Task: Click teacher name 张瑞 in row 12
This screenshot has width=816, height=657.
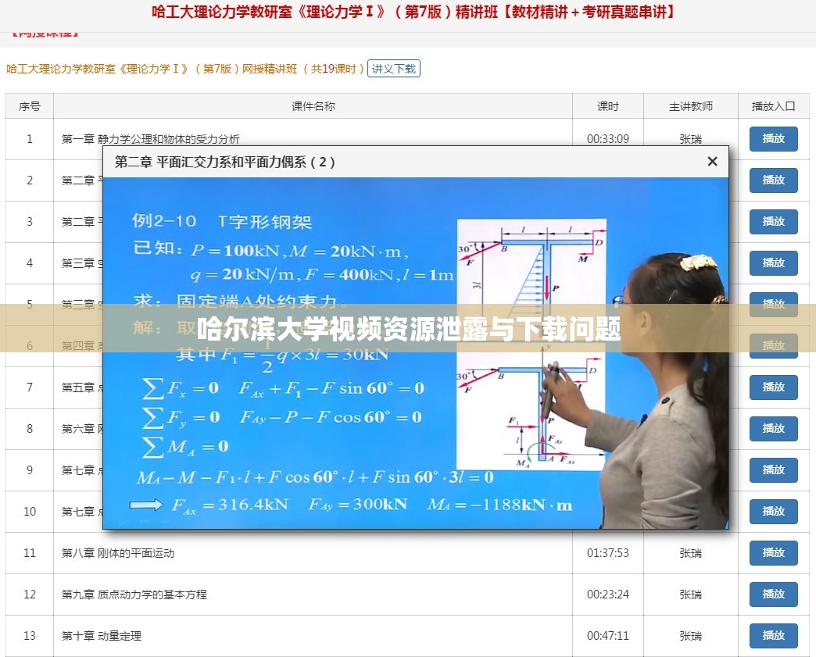Action: tap(691, 594)
